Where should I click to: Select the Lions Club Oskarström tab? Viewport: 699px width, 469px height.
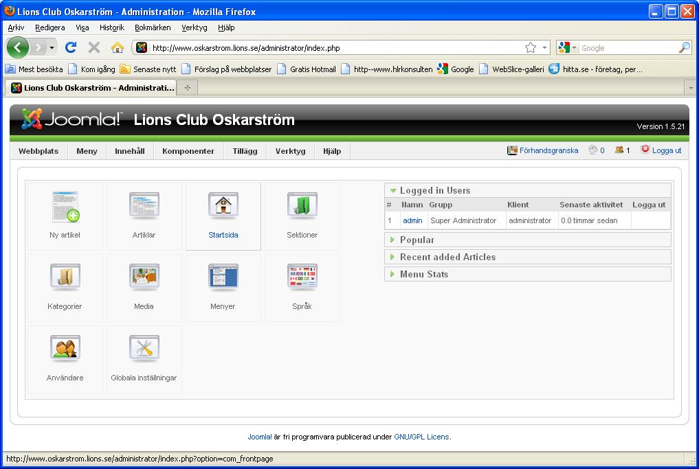coord(92,88)
